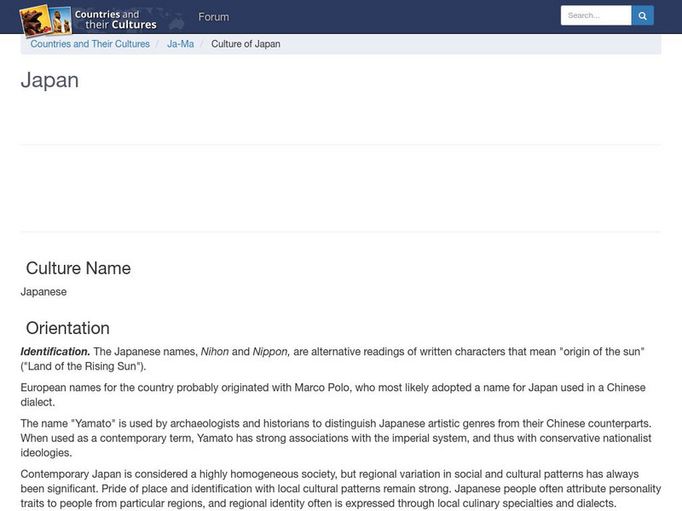Click the bold Identification label
This screenshot has width=682, height=511.
tap(55, 352)
